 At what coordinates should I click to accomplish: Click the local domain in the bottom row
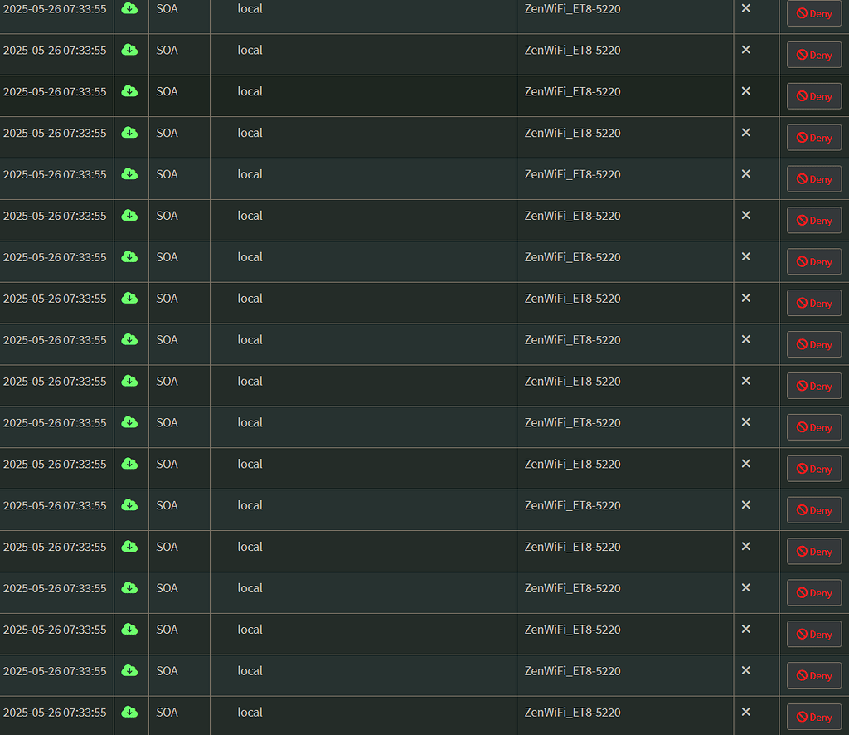[250, 712]
